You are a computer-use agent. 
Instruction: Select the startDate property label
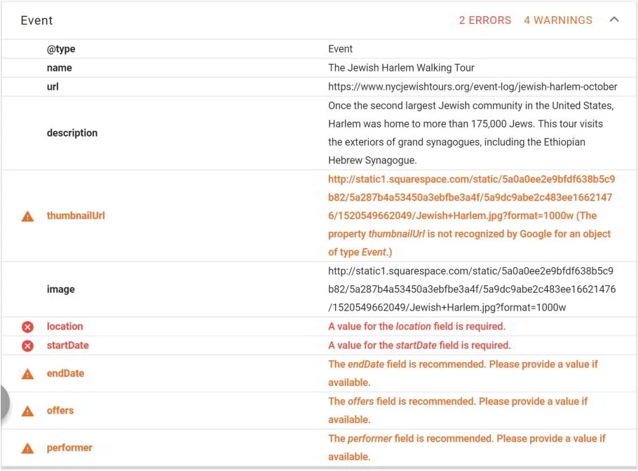(x=67, y=346)
